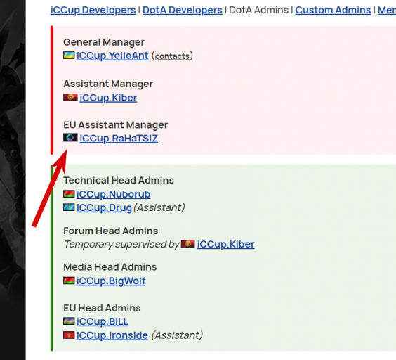The image size is (396, 360).
Task: Click flag icon beside Assistant Manager Kiber
Action: pos(70,97)
